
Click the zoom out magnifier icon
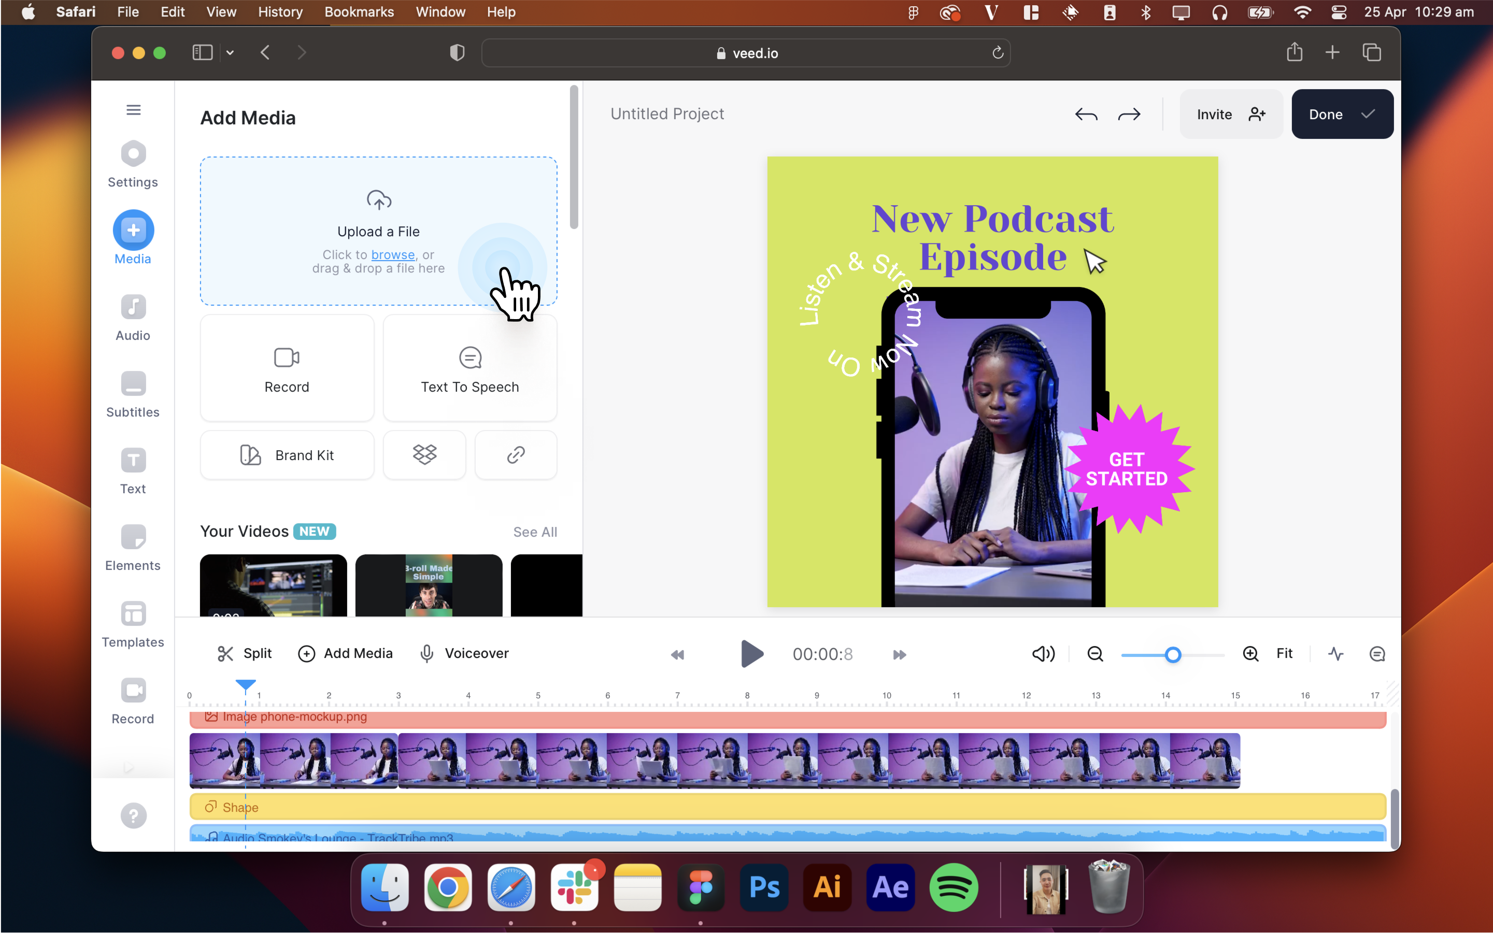(x=1095, y=653)
